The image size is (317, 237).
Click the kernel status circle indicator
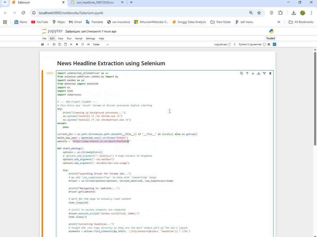(264, 44)
